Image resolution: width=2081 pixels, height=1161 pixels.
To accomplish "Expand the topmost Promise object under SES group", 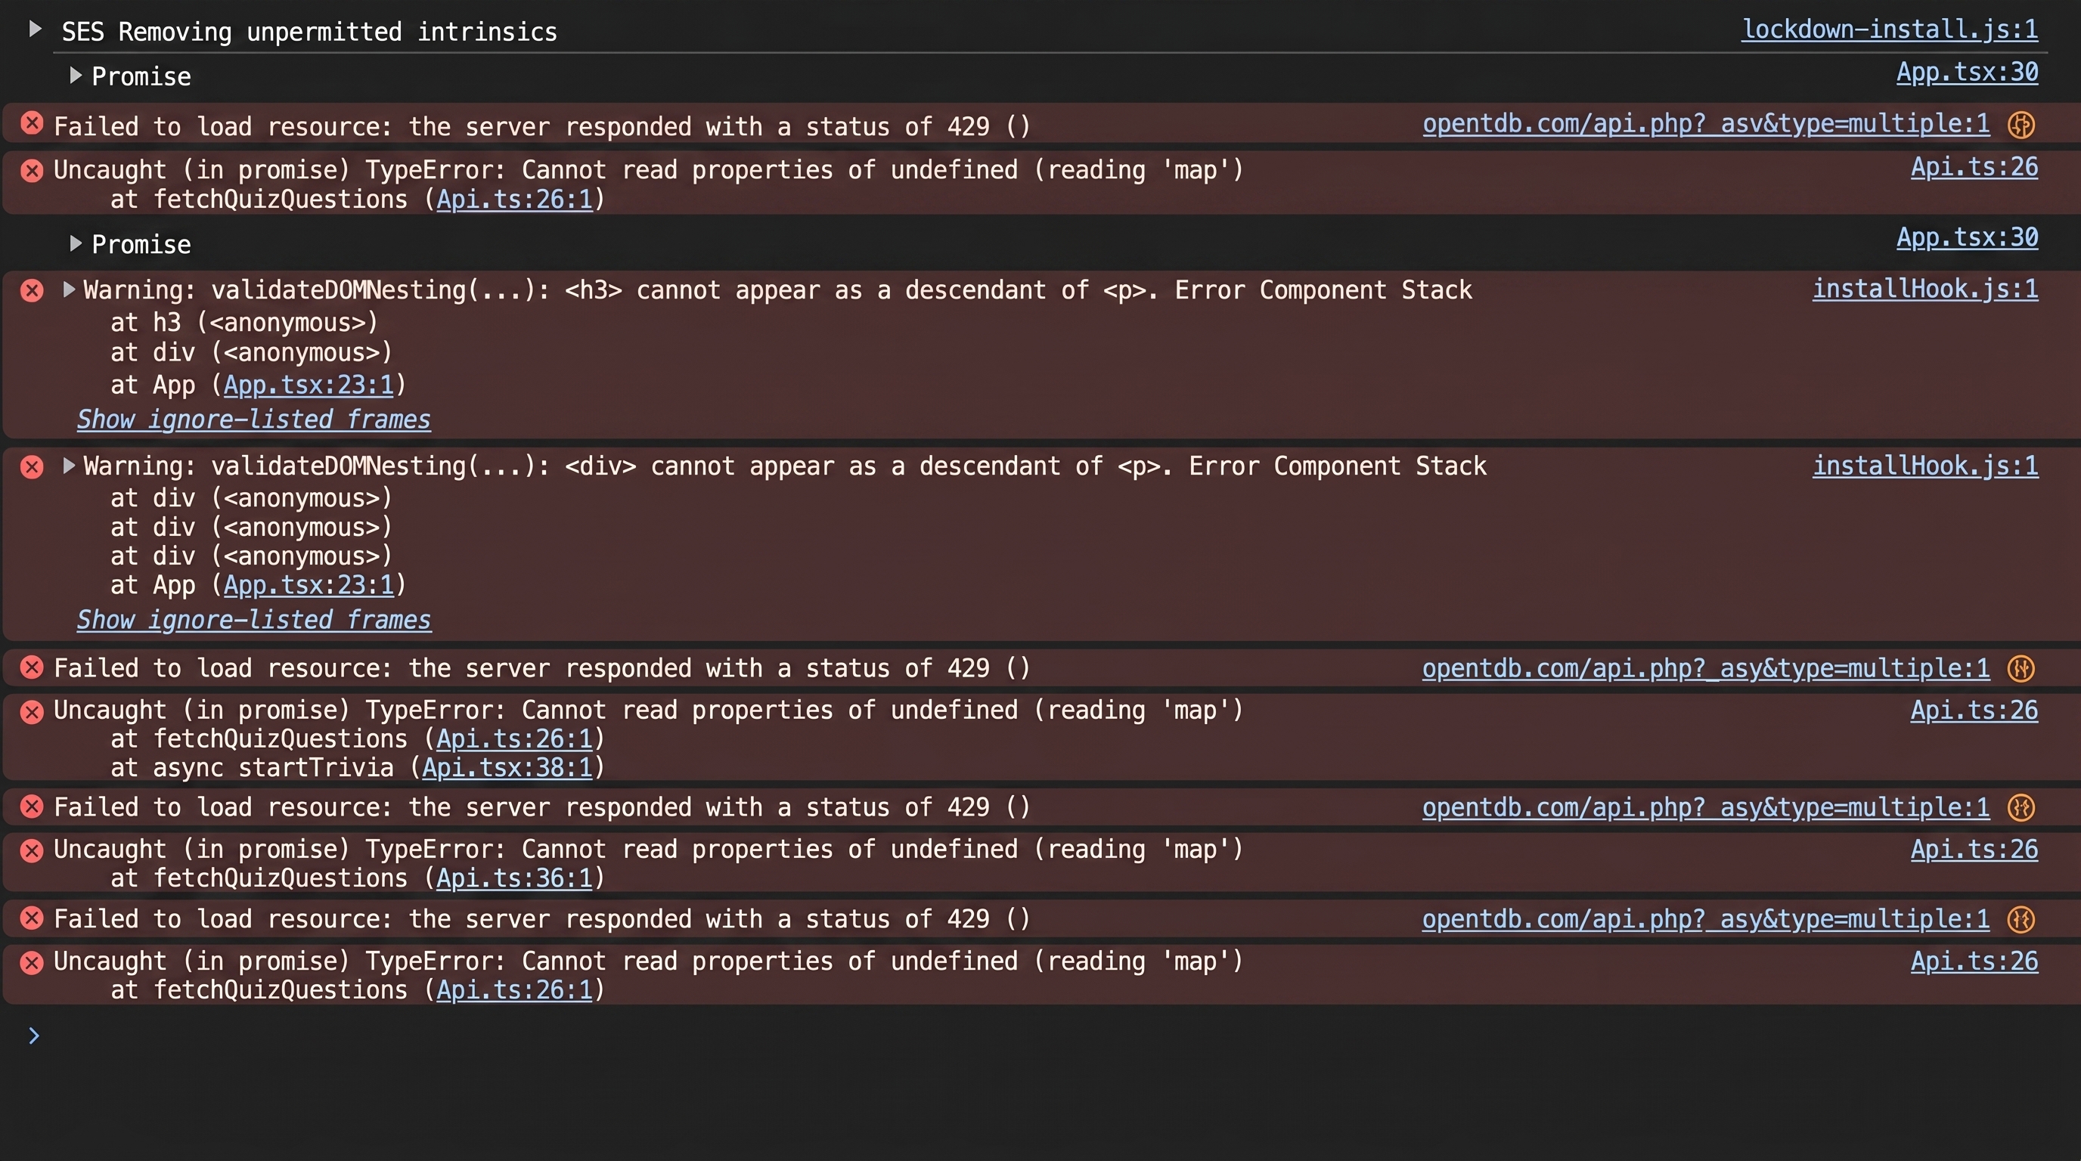I will coord(75,76).
